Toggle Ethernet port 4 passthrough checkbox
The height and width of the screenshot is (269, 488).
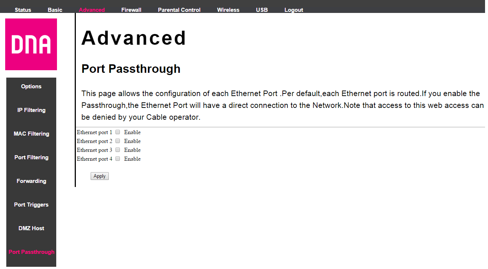click(118, 159)
